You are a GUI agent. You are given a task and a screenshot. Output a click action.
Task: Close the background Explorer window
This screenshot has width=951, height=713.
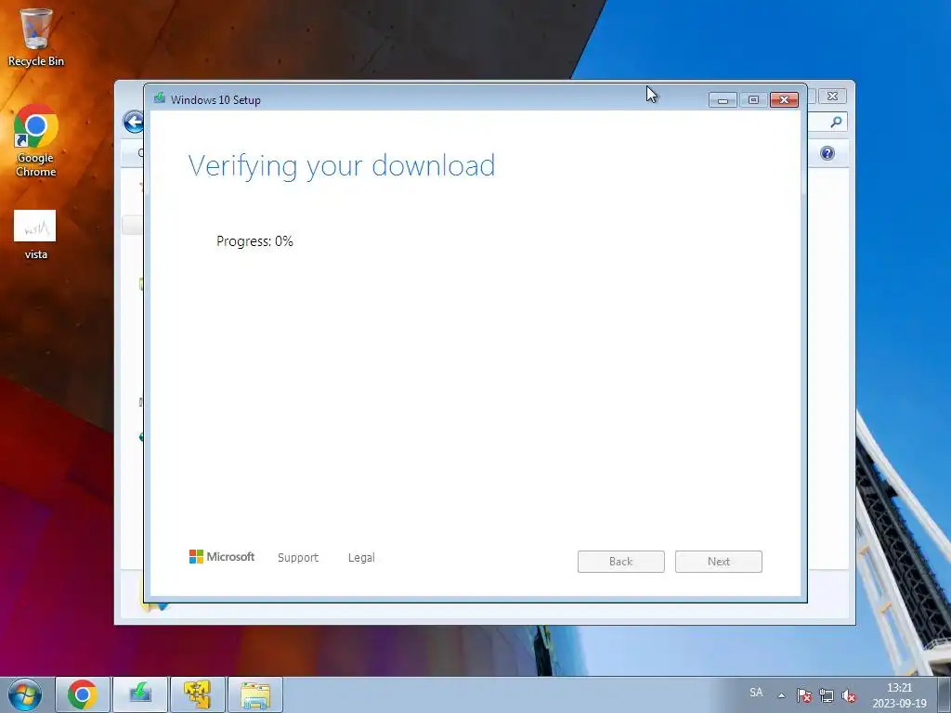click(833, 96)
